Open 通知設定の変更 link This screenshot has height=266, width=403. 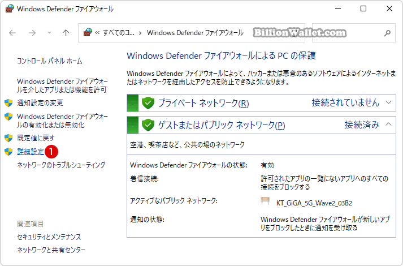pyautogui.click(x=40, y=103)
